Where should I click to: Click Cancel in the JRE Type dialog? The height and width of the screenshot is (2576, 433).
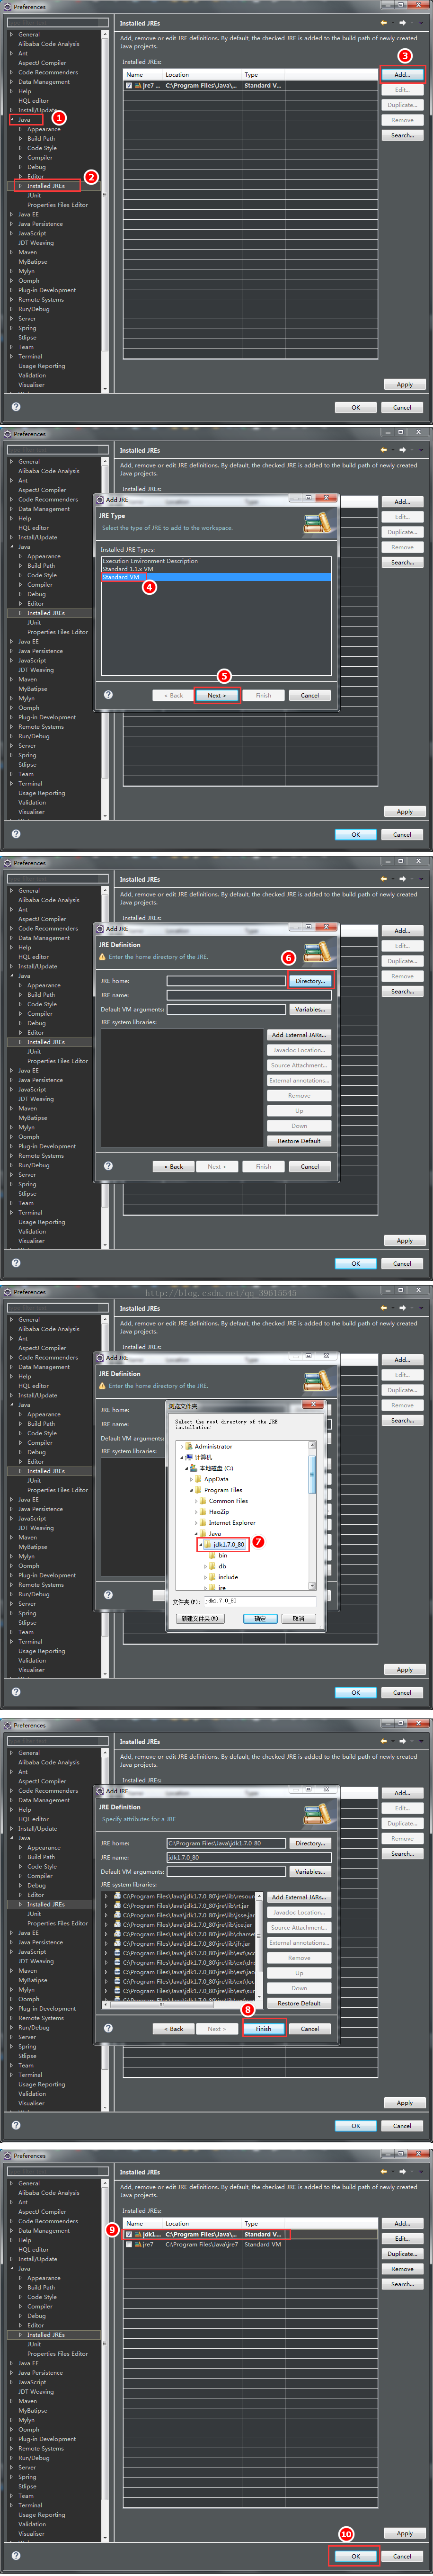pyautogui.click(x=310, y=695)
